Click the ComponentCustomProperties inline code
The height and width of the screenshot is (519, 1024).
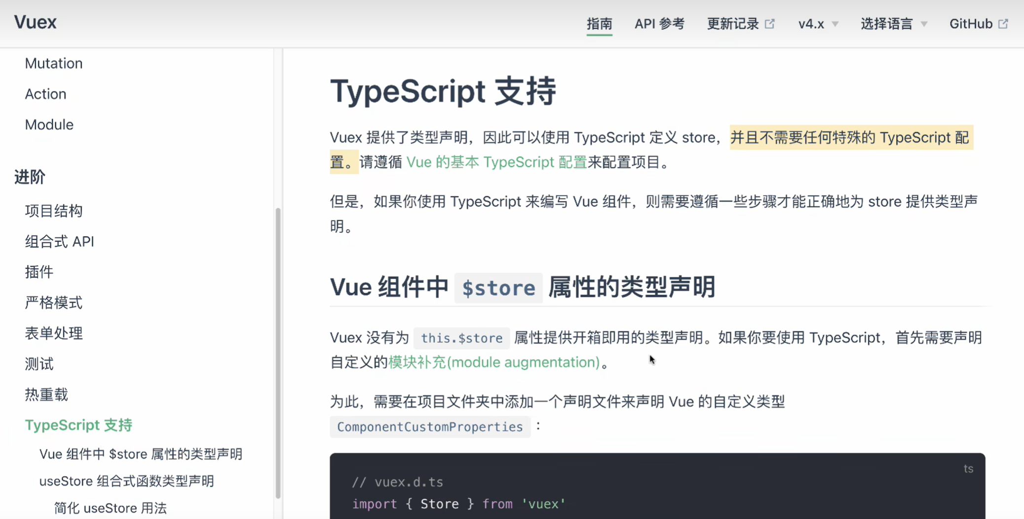pos(430,427)
